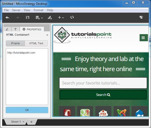Viewport: 151px width, 128px height.
Task: Click the plus Insert icon in toolbar
Action: (60, 17)
